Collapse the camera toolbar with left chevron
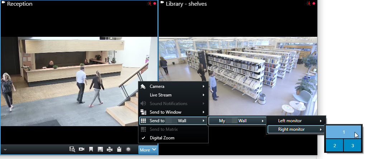Image resolution: width=366 pixels, height=159 pixels. click(x=4, y=150)
